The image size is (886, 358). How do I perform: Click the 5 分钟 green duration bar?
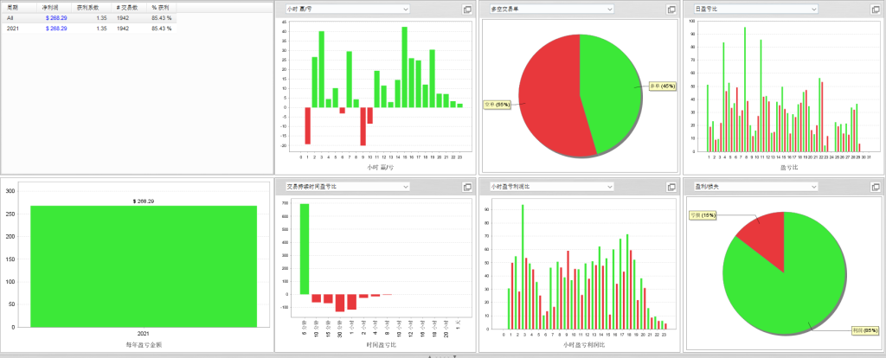(304, 249)
